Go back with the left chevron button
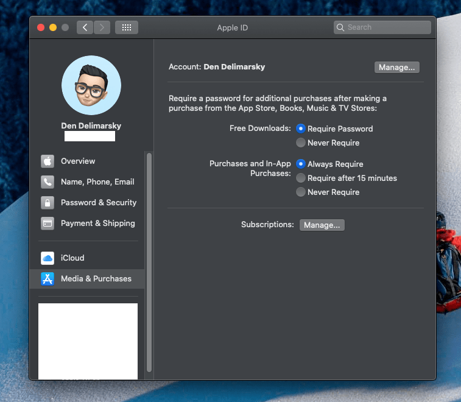Image resolution: width=461 pixels, height=402 pixels. pyautogui.click(x=85, y=27)
